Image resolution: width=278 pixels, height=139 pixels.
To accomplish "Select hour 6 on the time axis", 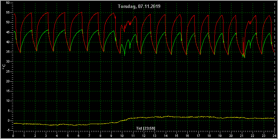I will [x=79, y=136].
